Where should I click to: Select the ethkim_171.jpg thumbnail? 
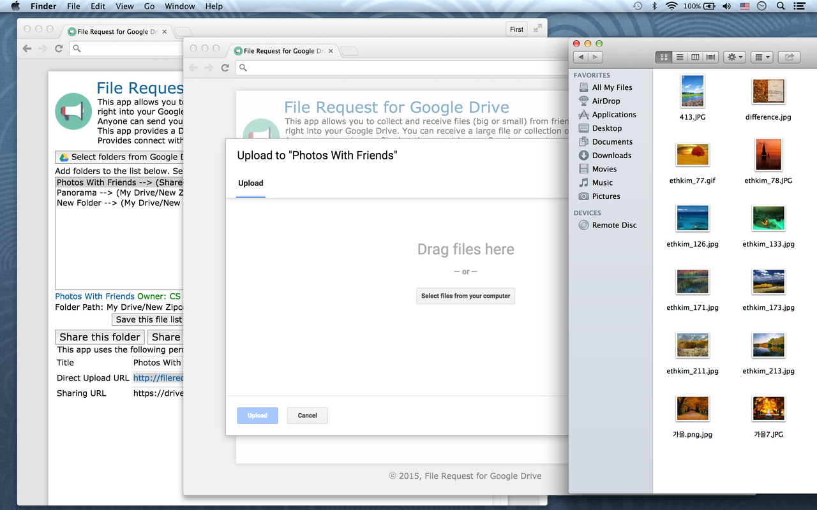(693, 282)
